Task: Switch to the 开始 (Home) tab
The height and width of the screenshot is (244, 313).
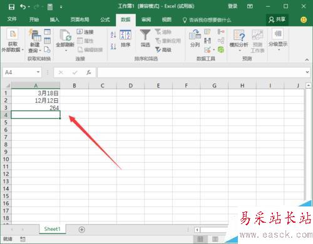Action: point(34,19)
